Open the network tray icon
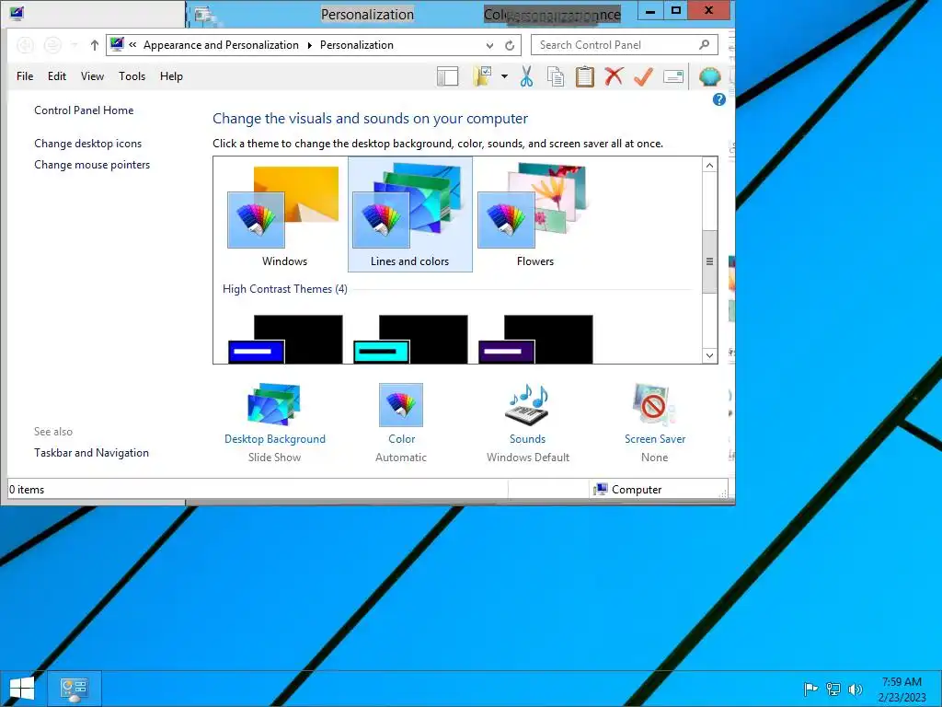Image resolution: width=942 pixels, height=707 pixels. (x=833, y=689)
